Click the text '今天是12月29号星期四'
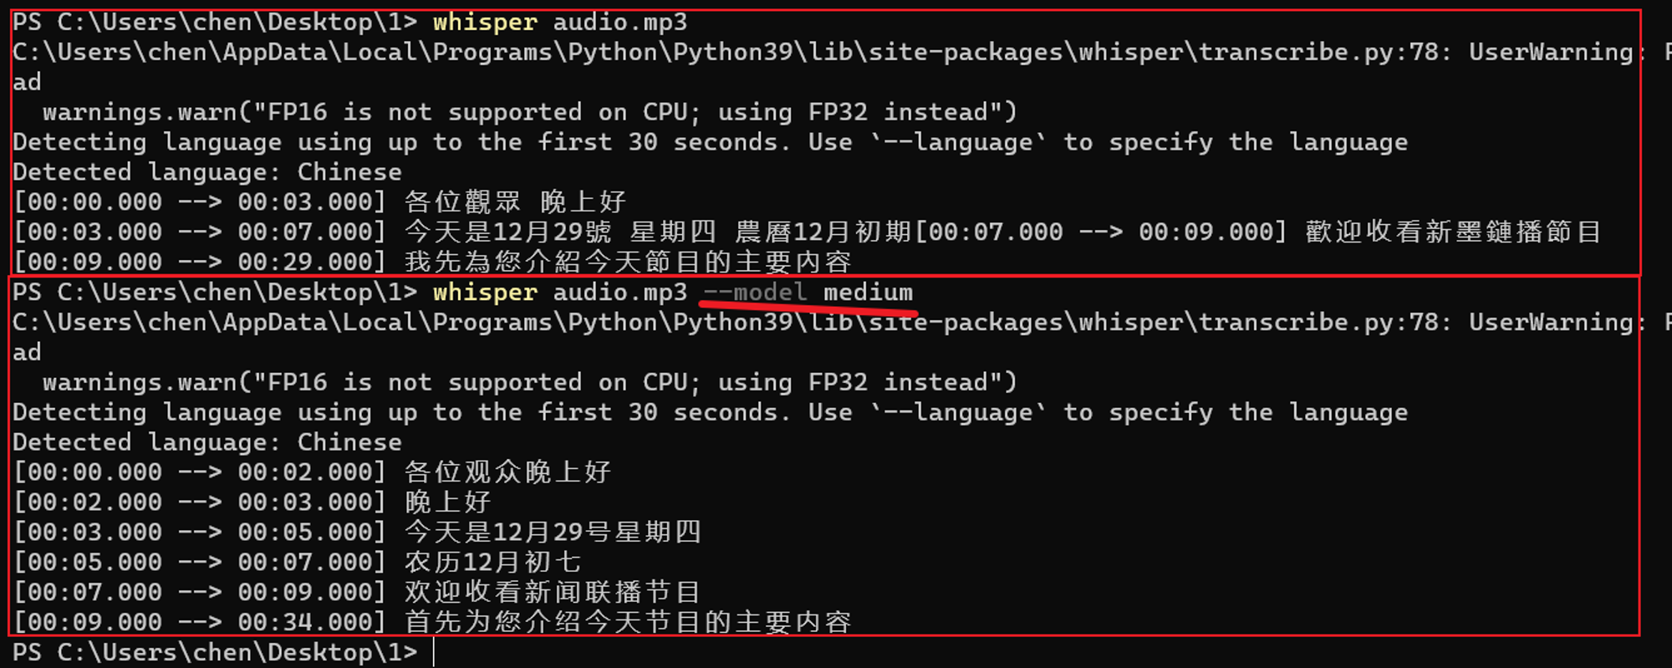The height and width of the screenshot is (668, 1672). (x=553, y=533)
